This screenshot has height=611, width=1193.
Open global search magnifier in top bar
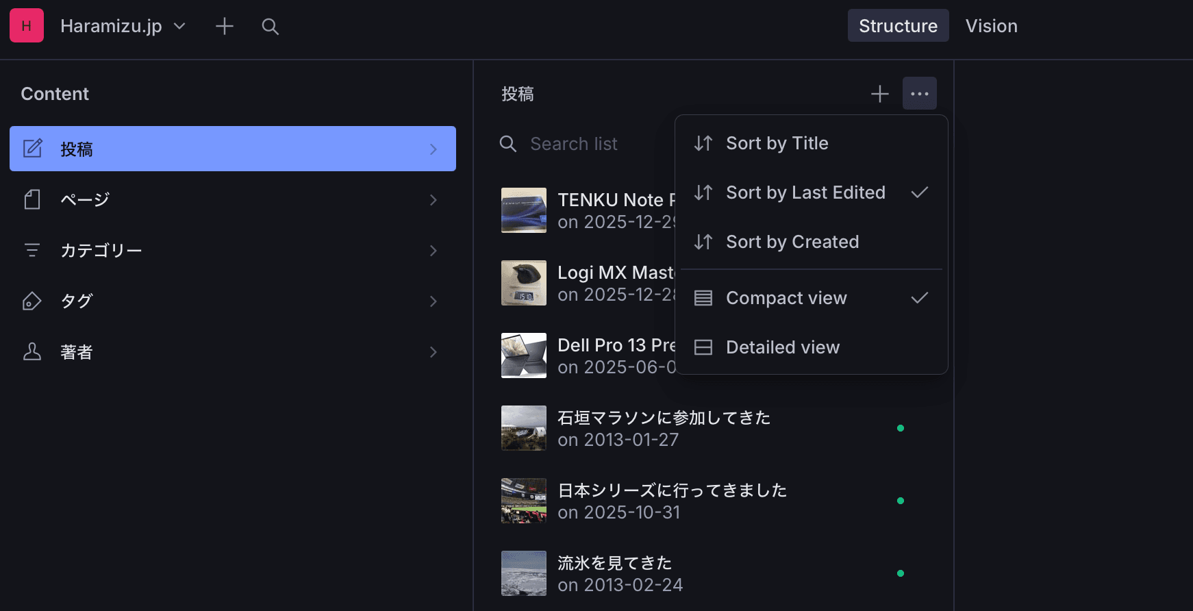click(271, 27)
